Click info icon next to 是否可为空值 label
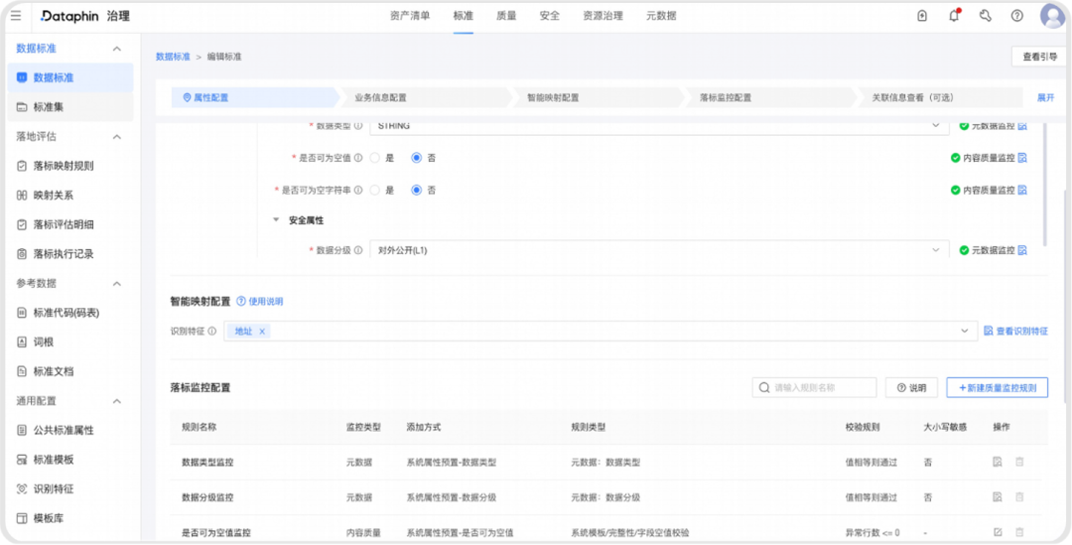This screenshot has width=1072, height=545. pyautogui.click(x=358, y=158)
